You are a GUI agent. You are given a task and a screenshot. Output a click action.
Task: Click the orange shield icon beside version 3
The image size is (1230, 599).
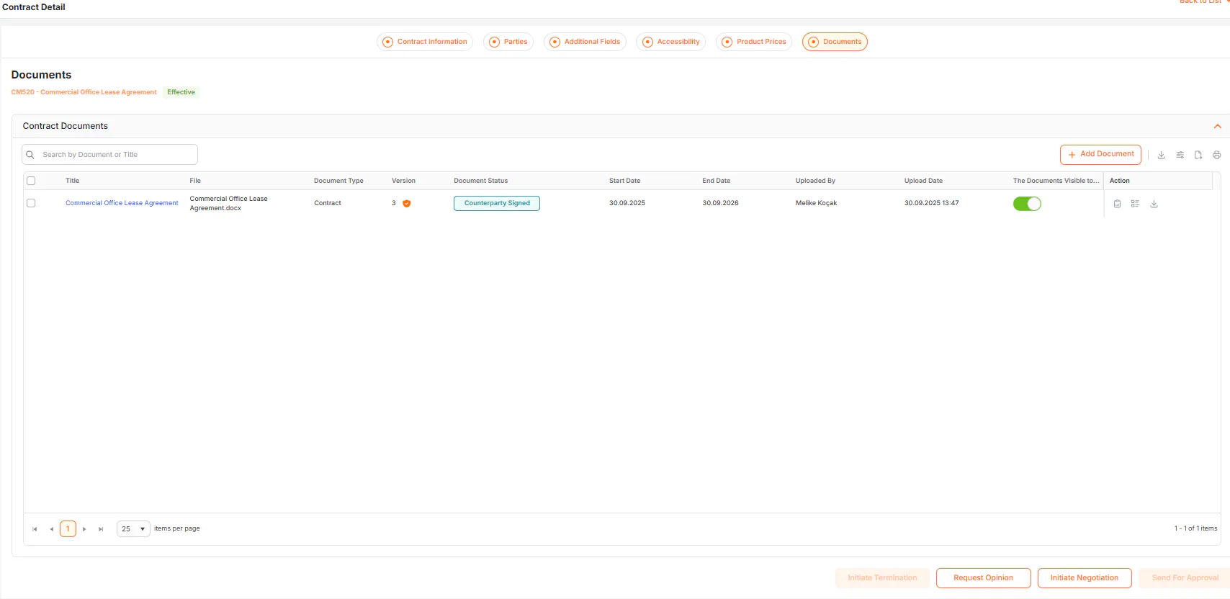[407, 204]
